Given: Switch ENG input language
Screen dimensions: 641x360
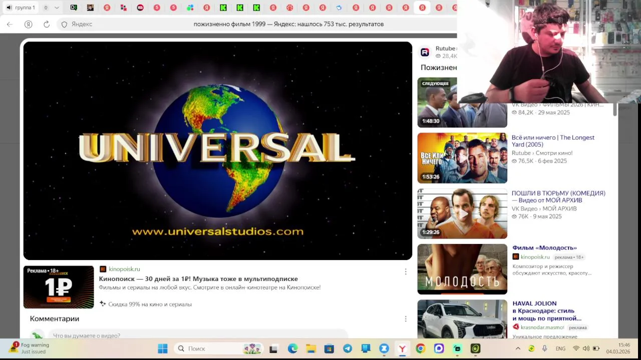Looking at the screenshot, I should click(x=560, y=348).
